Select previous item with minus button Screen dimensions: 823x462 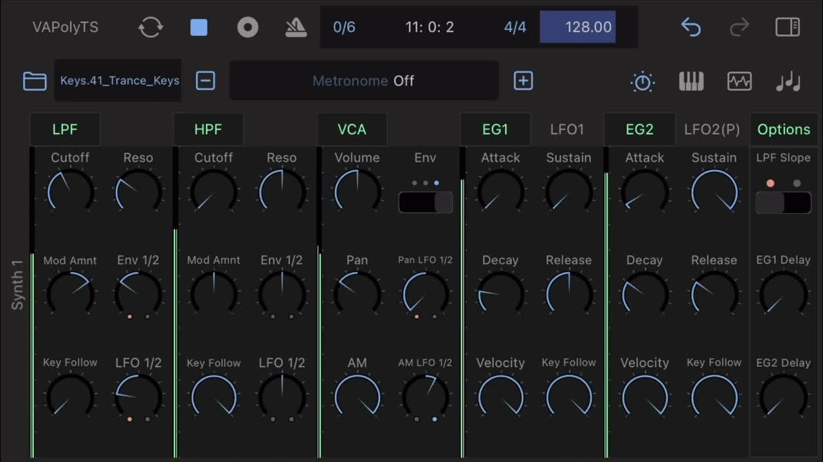pyautogui.click(x=205, y=81)
